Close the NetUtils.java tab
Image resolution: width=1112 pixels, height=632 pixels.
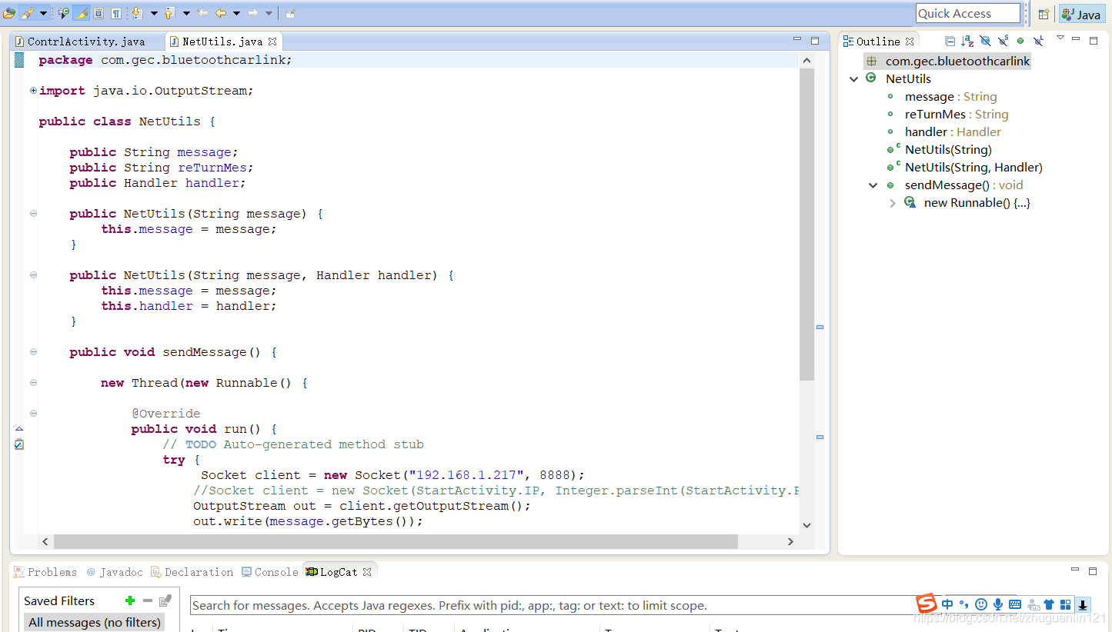pyautogui.click(x=272, y=42)
